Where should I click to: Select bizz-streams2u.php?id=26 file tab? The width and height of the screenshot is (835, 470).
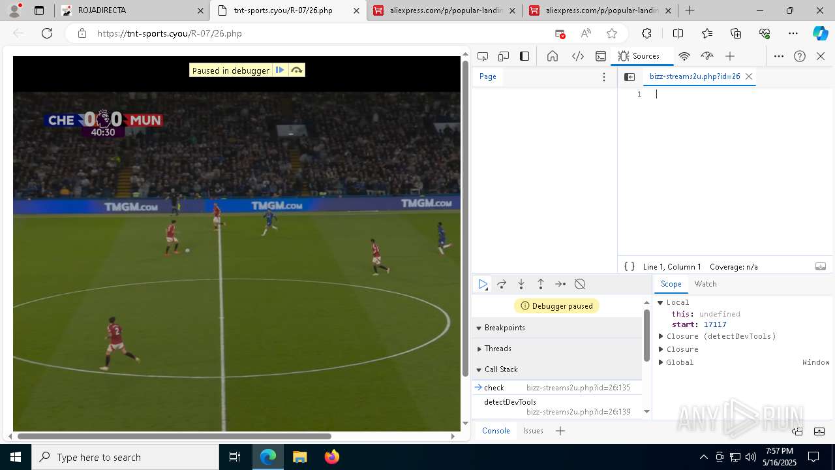(695, 76)
